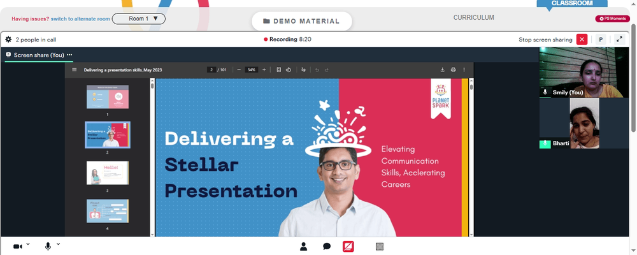637x255 pixels.
Task: Toggle the PDF sidebar menu icon
Action: (x=75, y=69)
